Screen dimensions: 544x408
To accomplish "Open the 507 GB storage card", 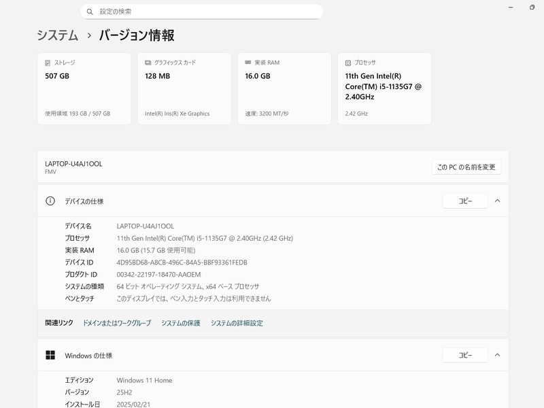I will [84, 88].
